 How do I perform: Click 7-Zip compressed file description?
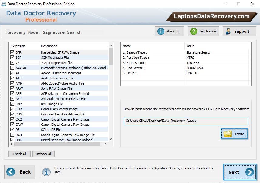click(56, 63)
